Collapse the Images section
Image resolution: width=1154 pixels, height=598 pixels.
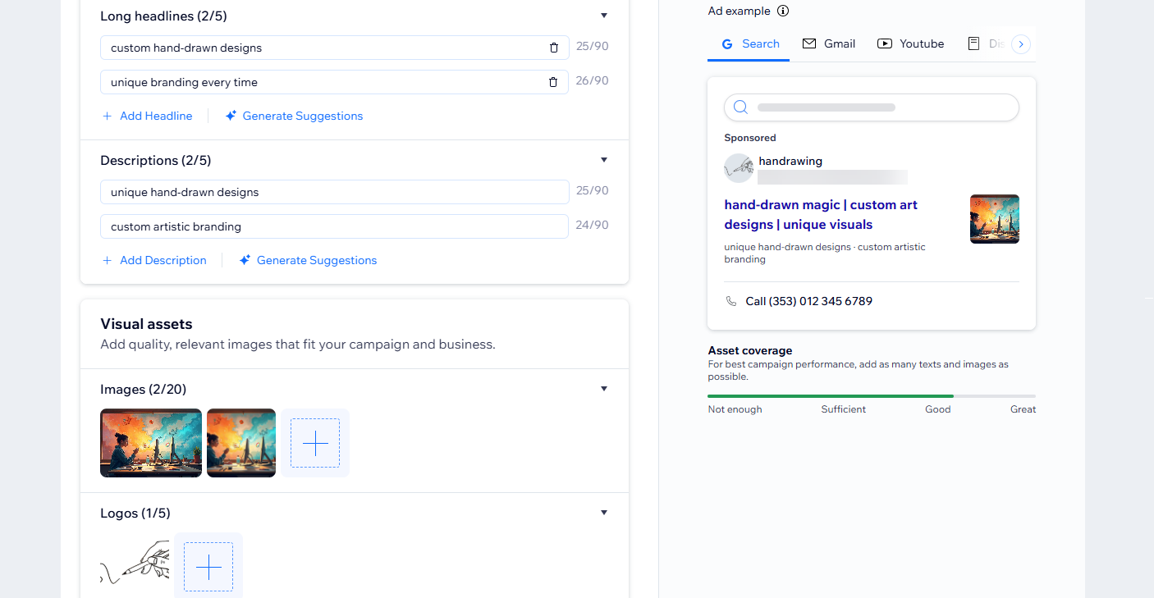(604, 389)
